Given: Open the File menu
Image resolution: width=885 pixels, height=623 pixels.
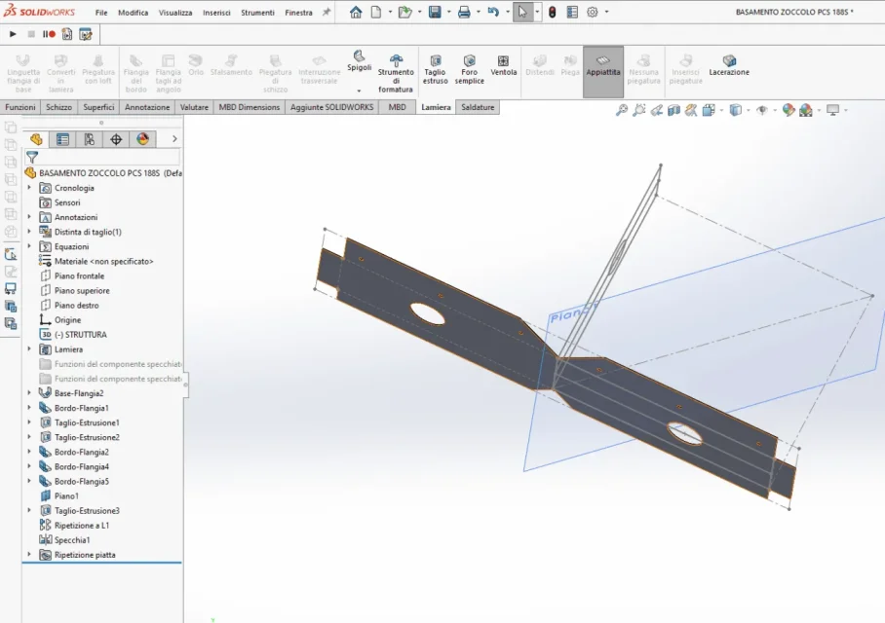Looking at the screenshot, I should click(x=101, y=13).
